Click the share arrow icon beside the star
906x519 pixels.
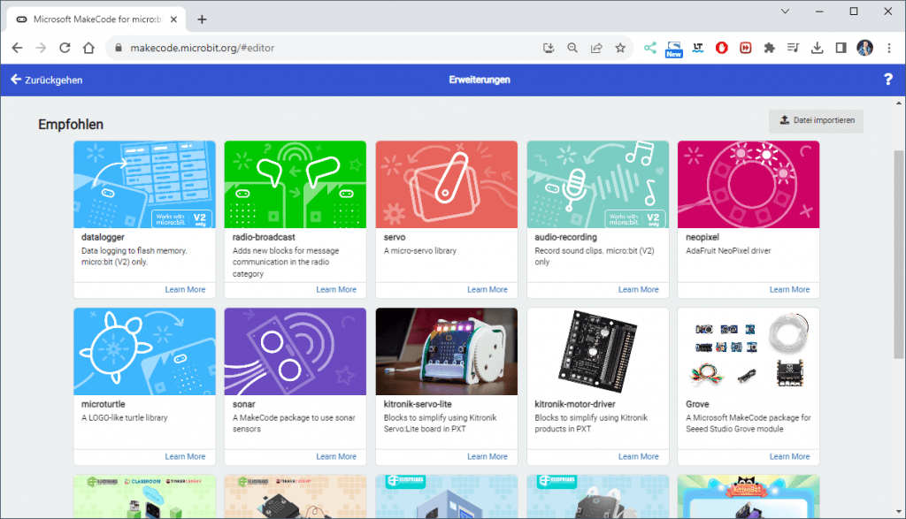[595, 48]
